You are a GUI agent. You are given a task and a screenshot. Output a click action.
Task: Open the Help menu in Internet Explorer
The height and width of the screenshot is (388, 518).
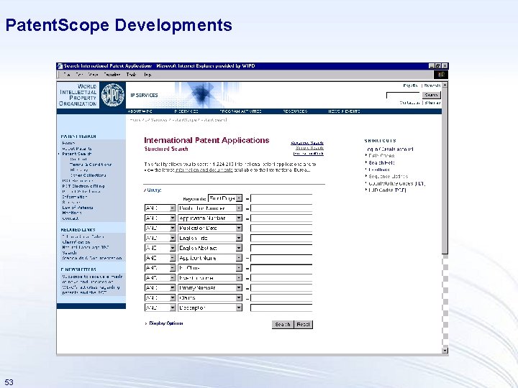(x=147, y=75)
